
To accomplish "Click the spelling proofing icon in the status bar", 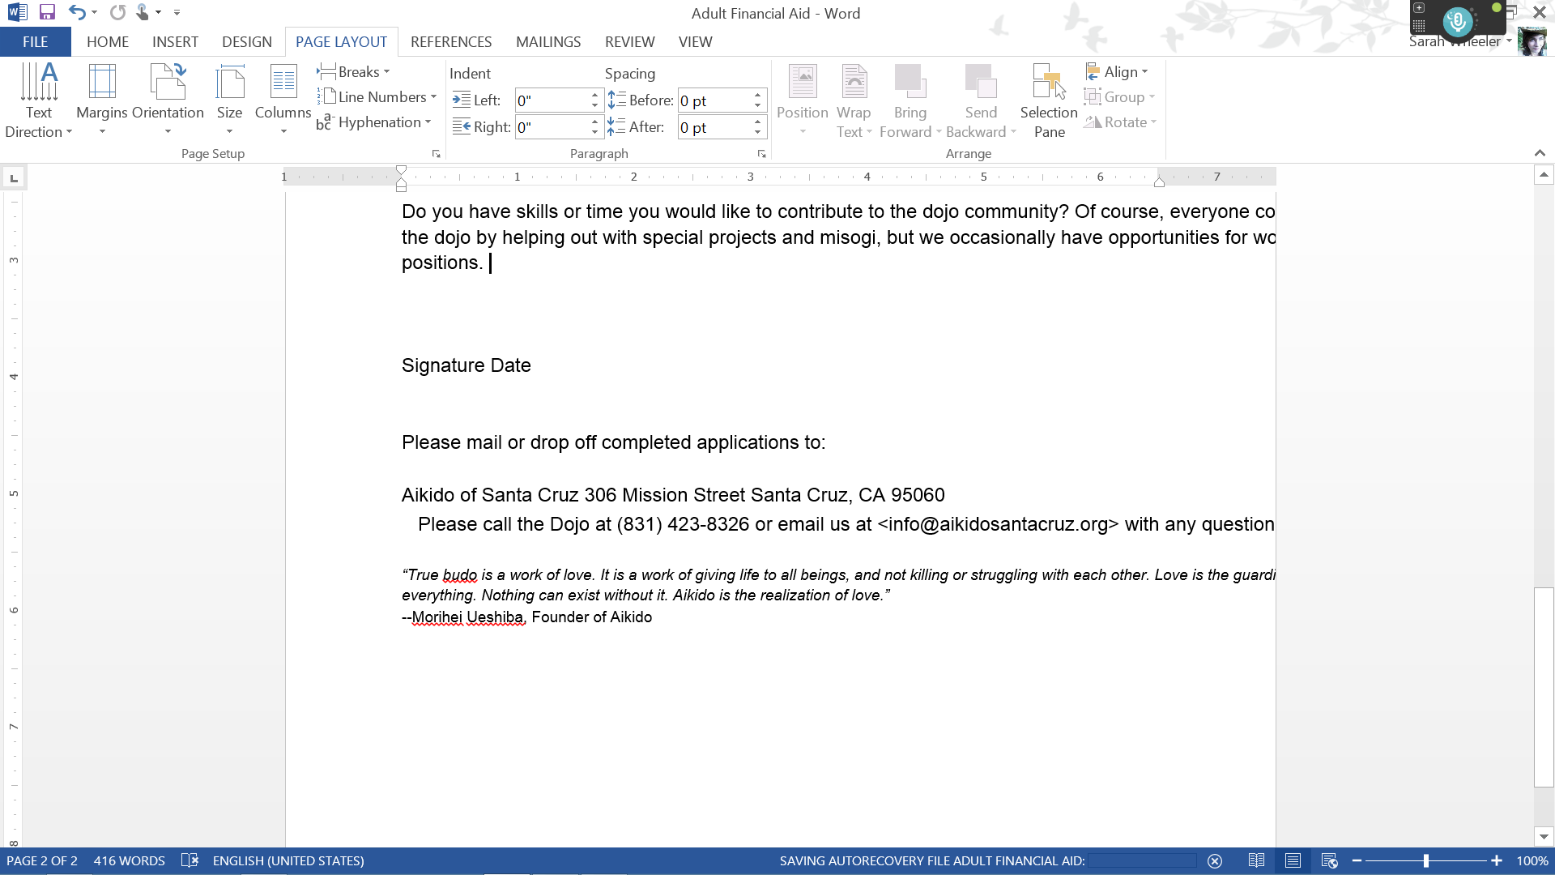I will pyautogui.click(x=190, y=860).
